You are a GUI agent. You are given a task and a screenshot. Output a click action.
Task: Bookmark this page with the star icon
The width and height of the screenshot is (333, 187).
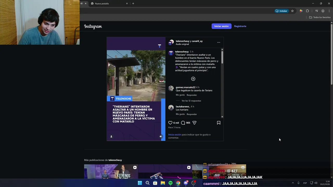[292, 11]
